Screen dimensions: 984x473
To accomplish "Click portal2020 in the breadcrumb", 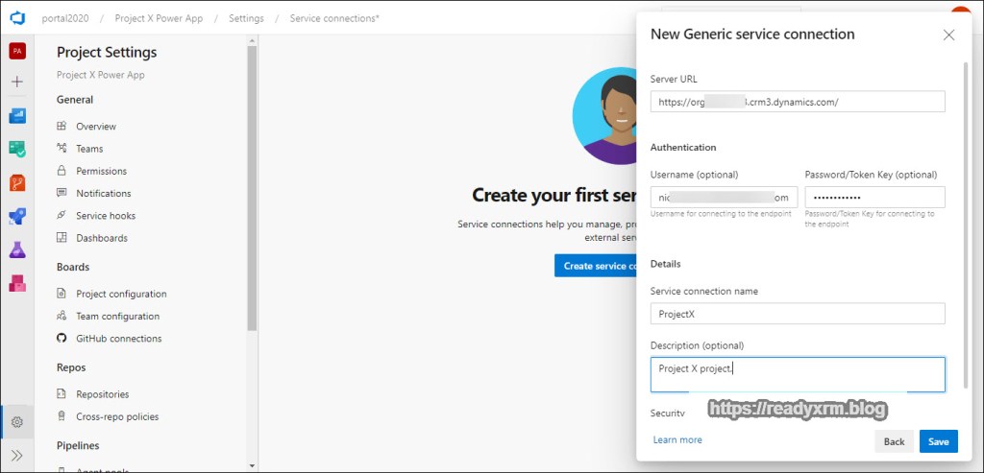I will [x=63, y=18].
